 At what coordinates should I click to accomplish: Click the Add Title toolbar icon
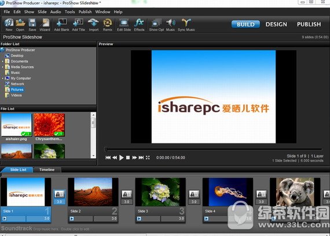79,25
